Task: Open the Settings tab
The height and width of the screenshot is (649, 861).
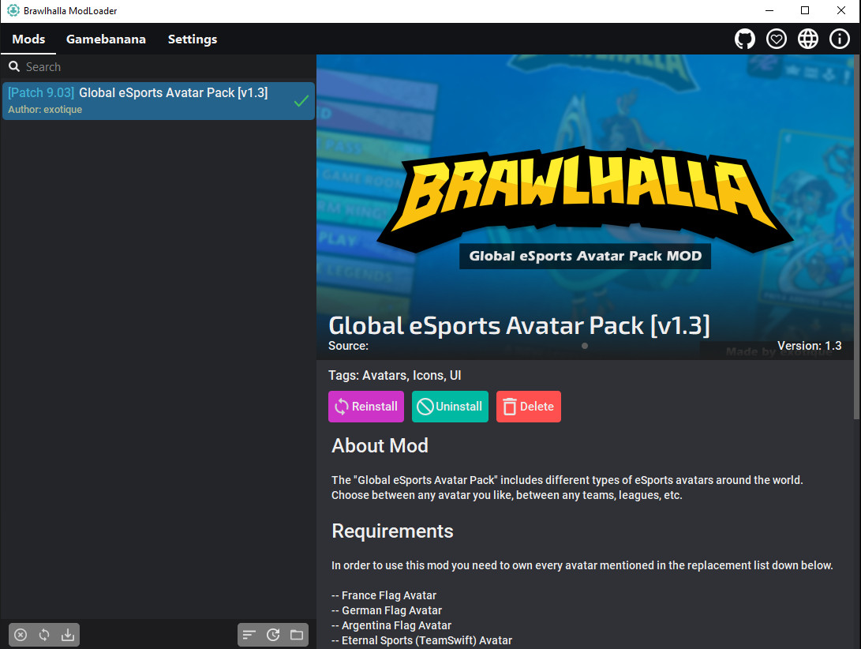Action: pos(192,39)
